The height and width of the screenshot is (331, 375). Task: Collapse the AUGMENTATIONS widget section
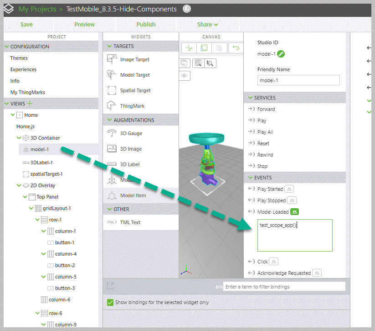(x=109, y=120)
